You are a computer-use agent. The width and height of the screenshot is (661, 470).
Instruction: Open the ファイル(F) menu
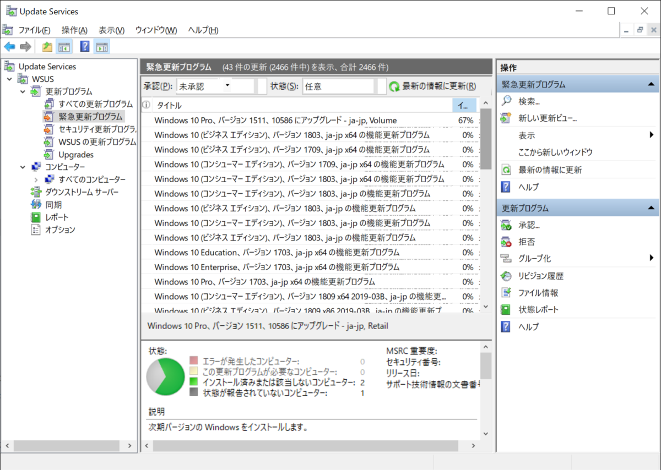[34, 30]
